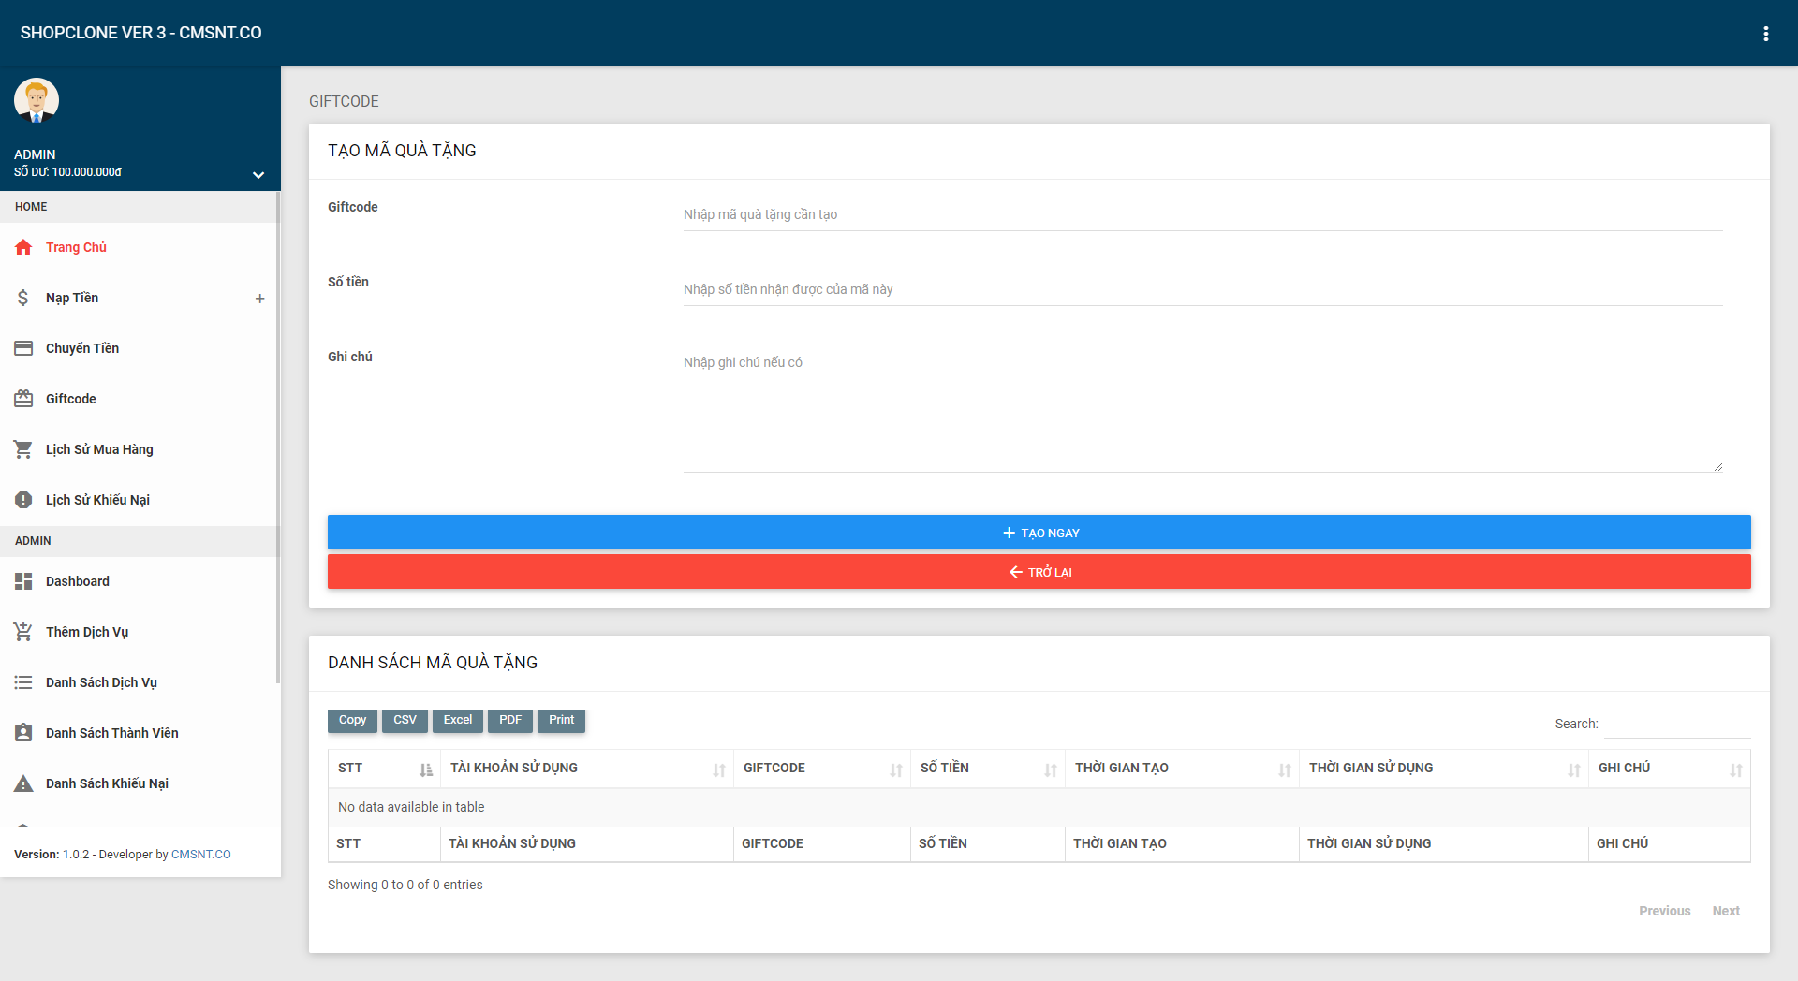Click the Danh Sách Thành Viên badge icon
The width and height of the screenshot is (1798, 981).
click(x=23, y=733)
